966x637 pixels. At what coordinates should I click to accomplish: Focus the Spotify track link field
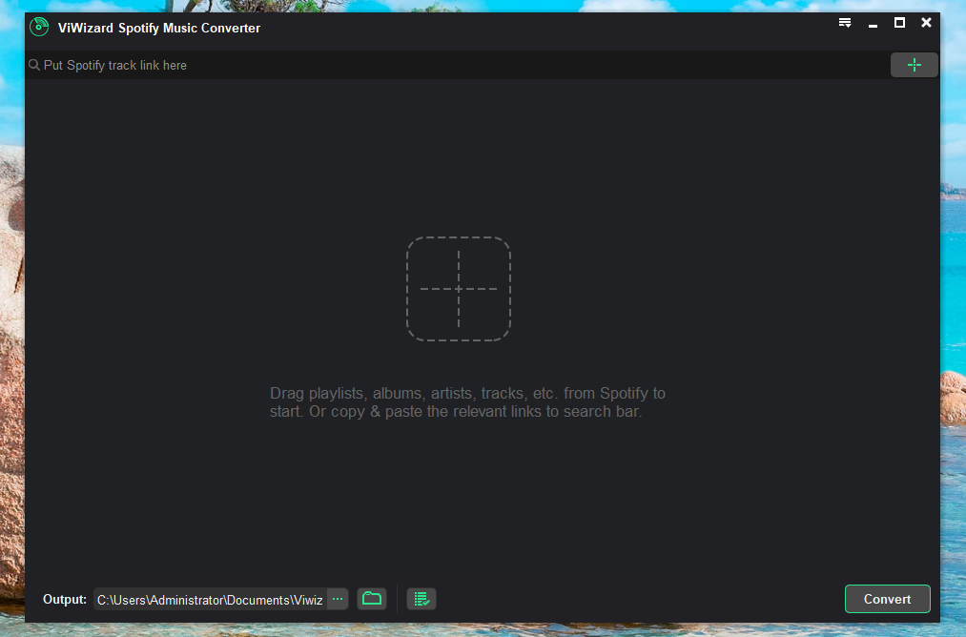[x=458, y=66]
